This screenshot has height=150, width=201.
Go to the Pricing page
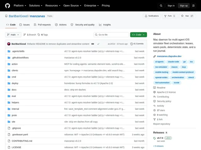pyautogui.click(x=106, y=6)
